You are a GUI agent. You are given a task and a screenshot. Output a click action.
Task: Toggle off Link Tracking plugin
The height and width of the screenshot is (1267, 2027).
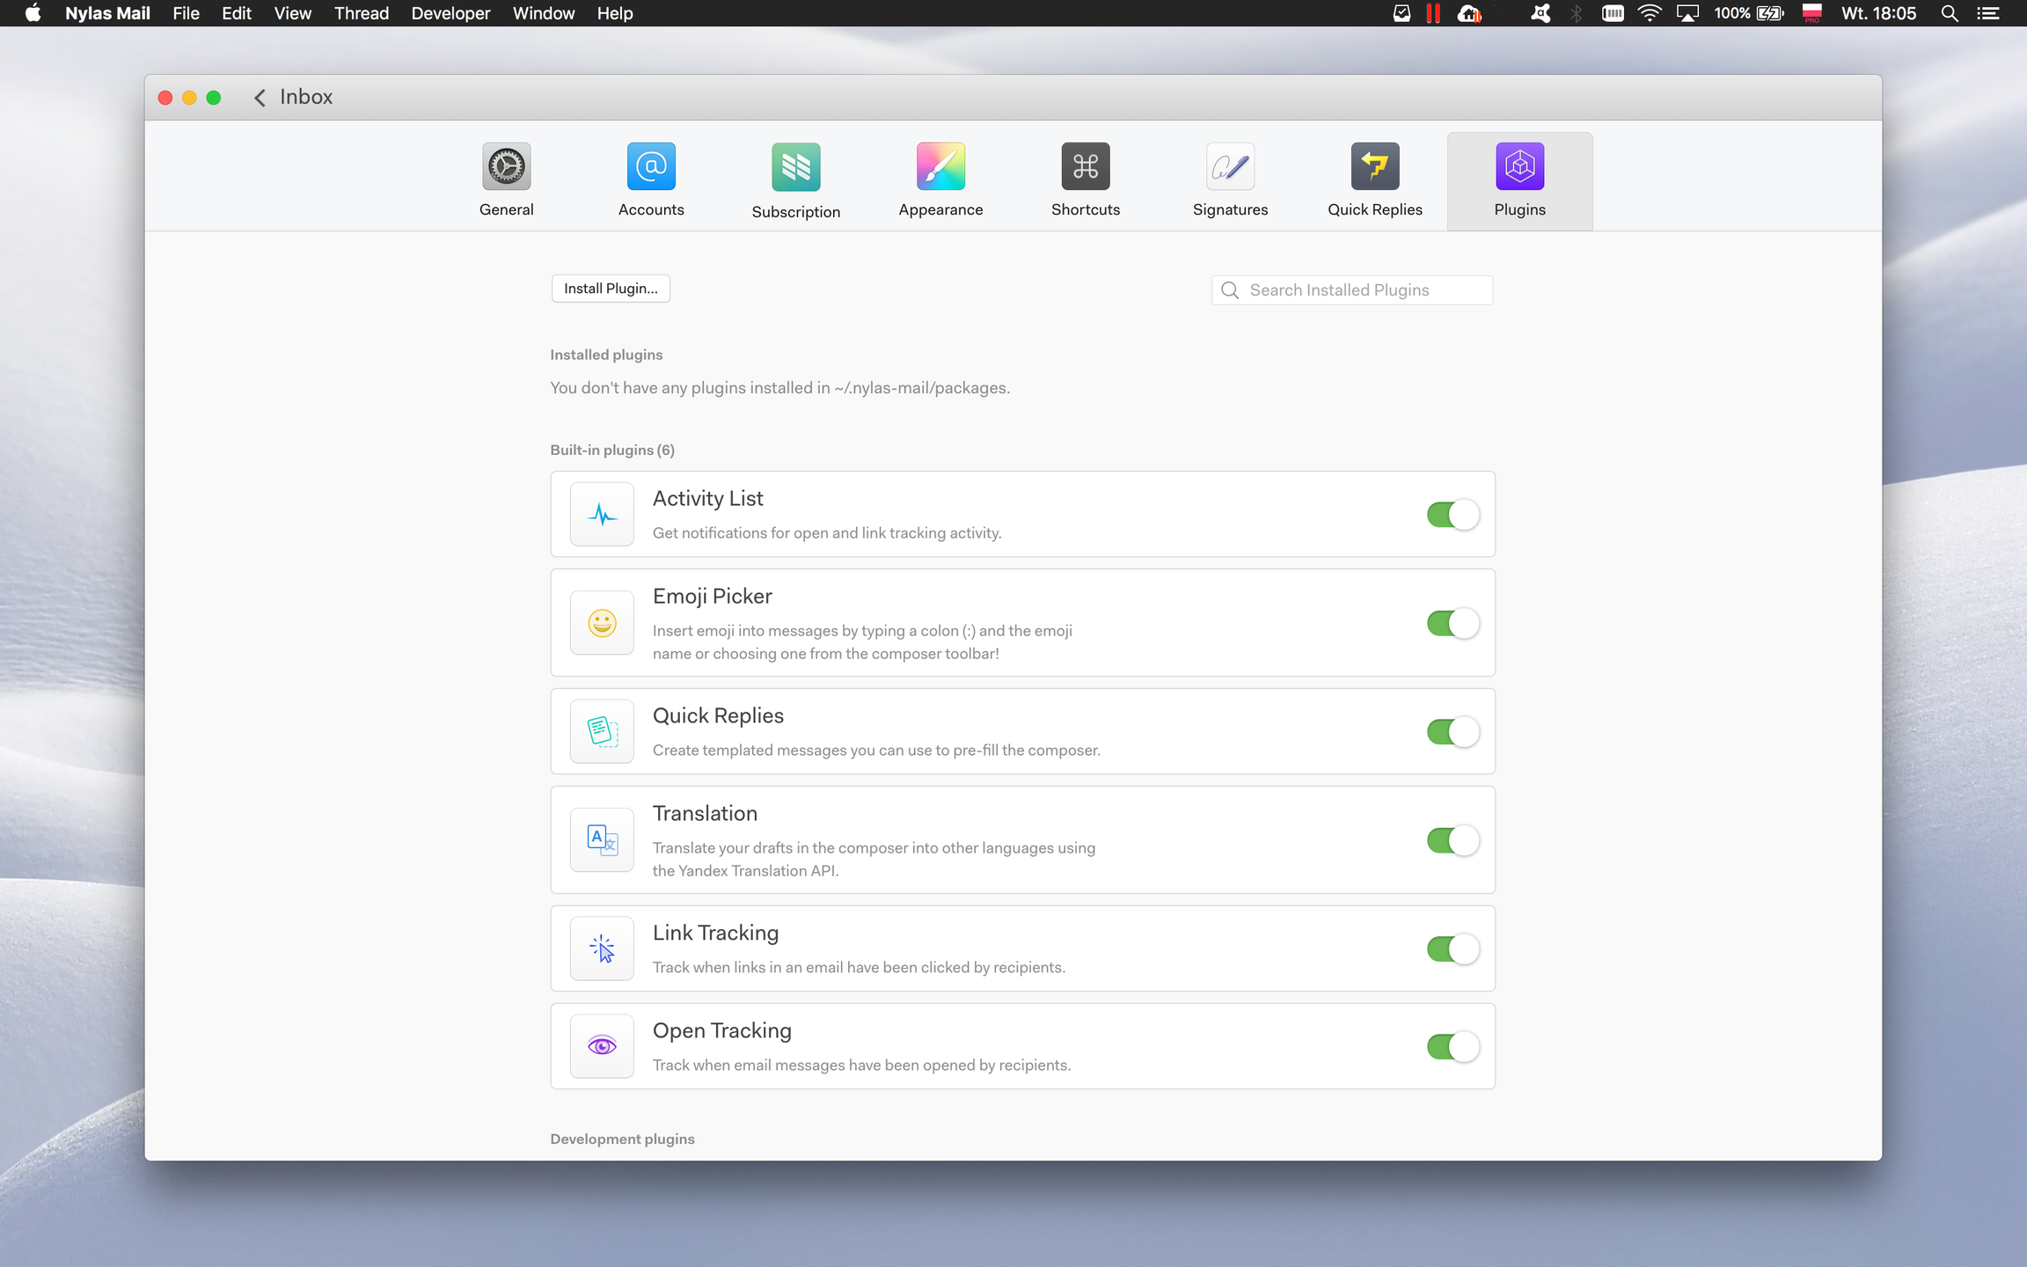click(1453, 949)
